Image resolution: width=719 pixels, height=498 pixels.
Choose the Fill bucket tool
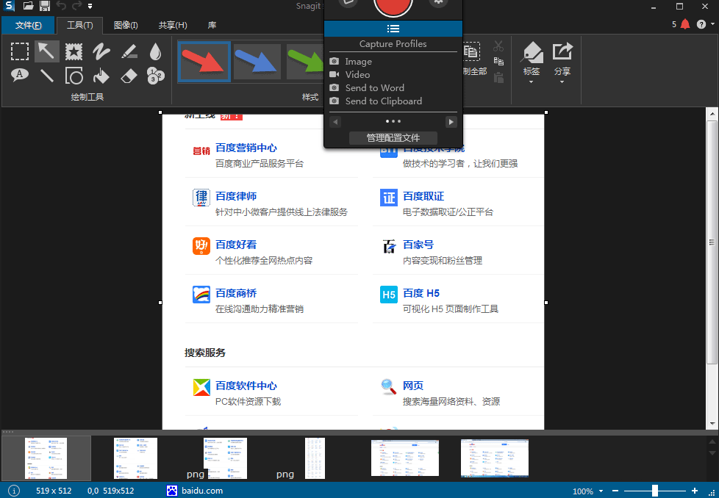pyautogui.click(x=101, y=76)
